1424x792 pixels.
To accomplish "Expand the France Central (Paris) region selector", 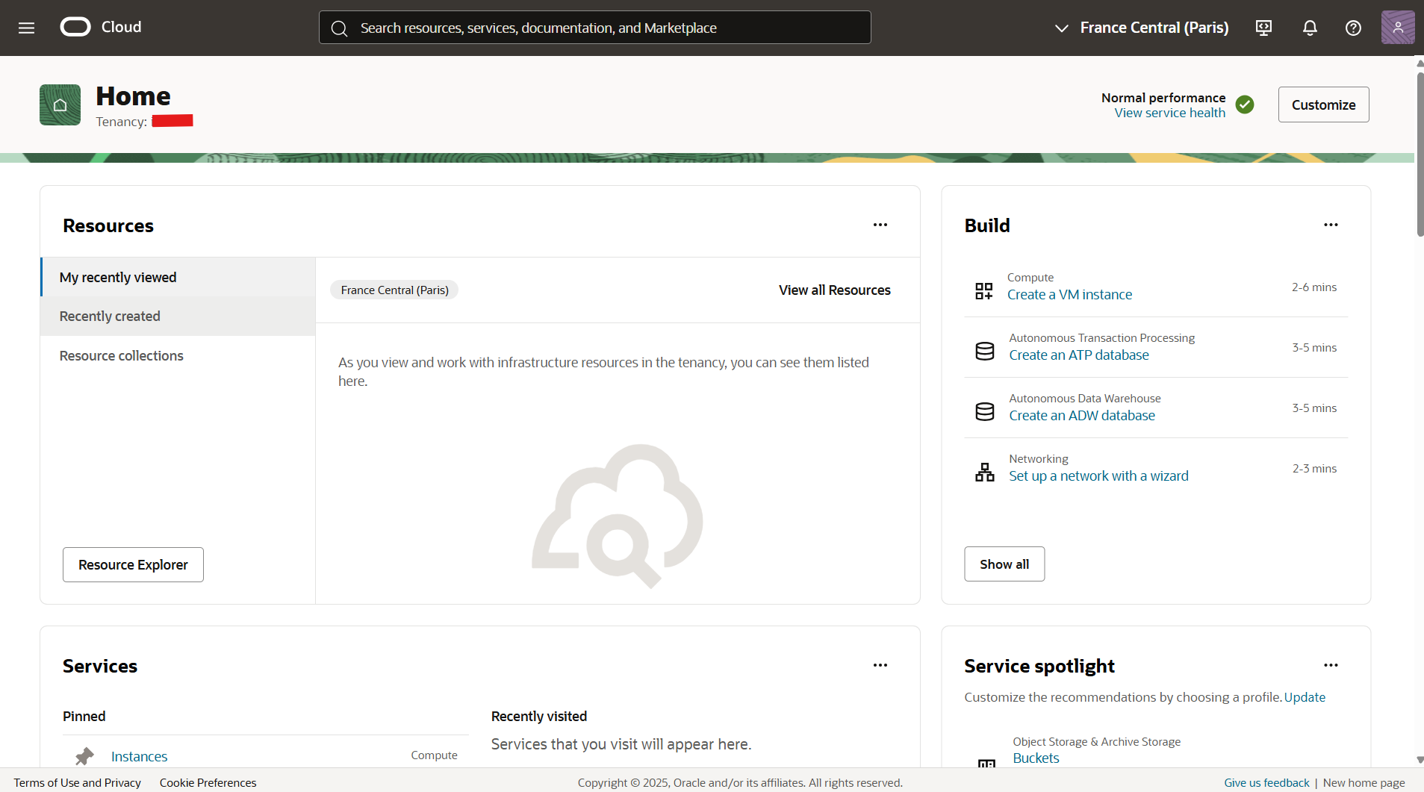I will (x=1141, y=28).
